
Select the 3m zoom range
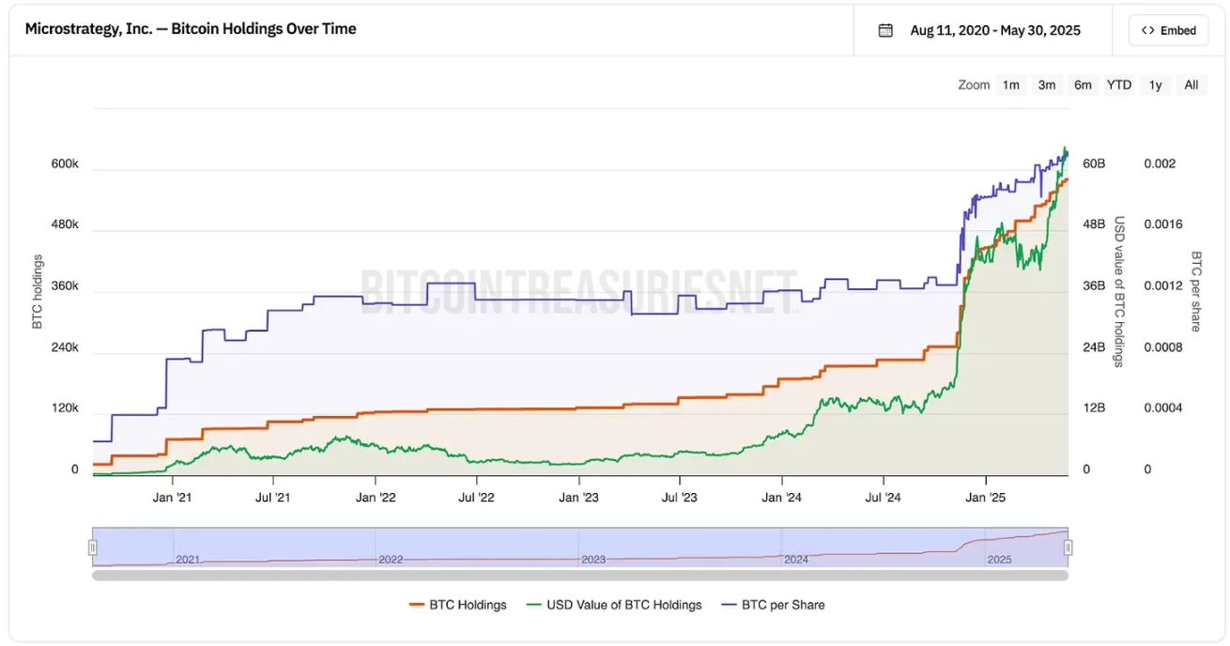pos(1046,85)
